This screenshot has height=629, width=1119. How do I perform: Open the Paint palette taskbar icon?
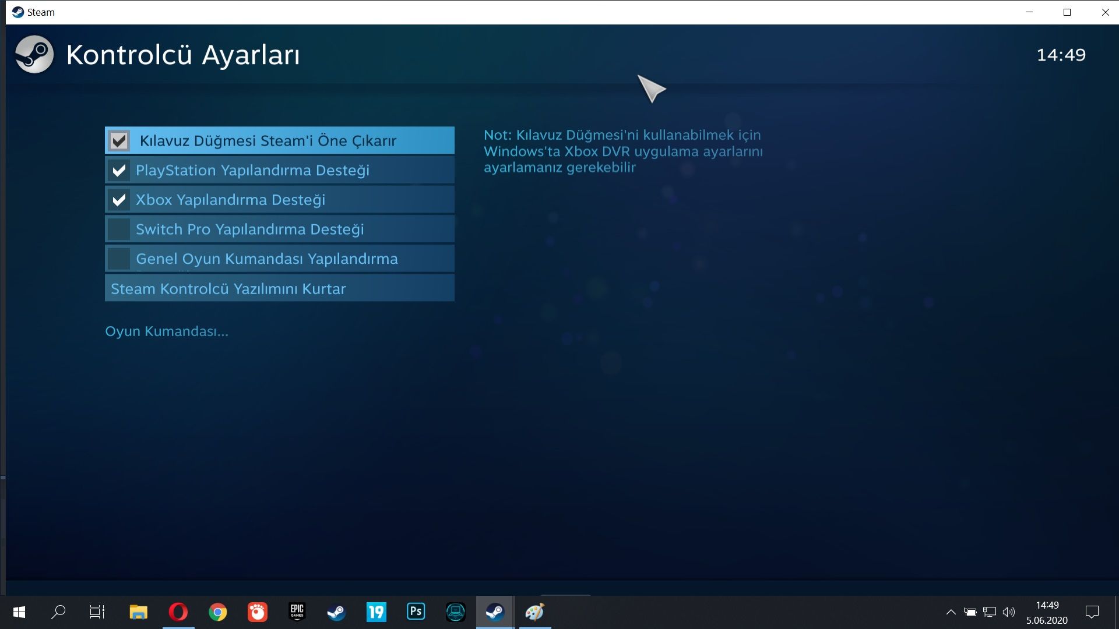pos(534,612)
